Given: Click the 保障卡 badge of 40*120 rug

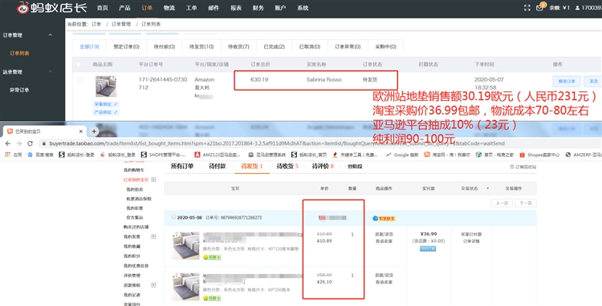Looking at the screenshot, I should [212, 257].
